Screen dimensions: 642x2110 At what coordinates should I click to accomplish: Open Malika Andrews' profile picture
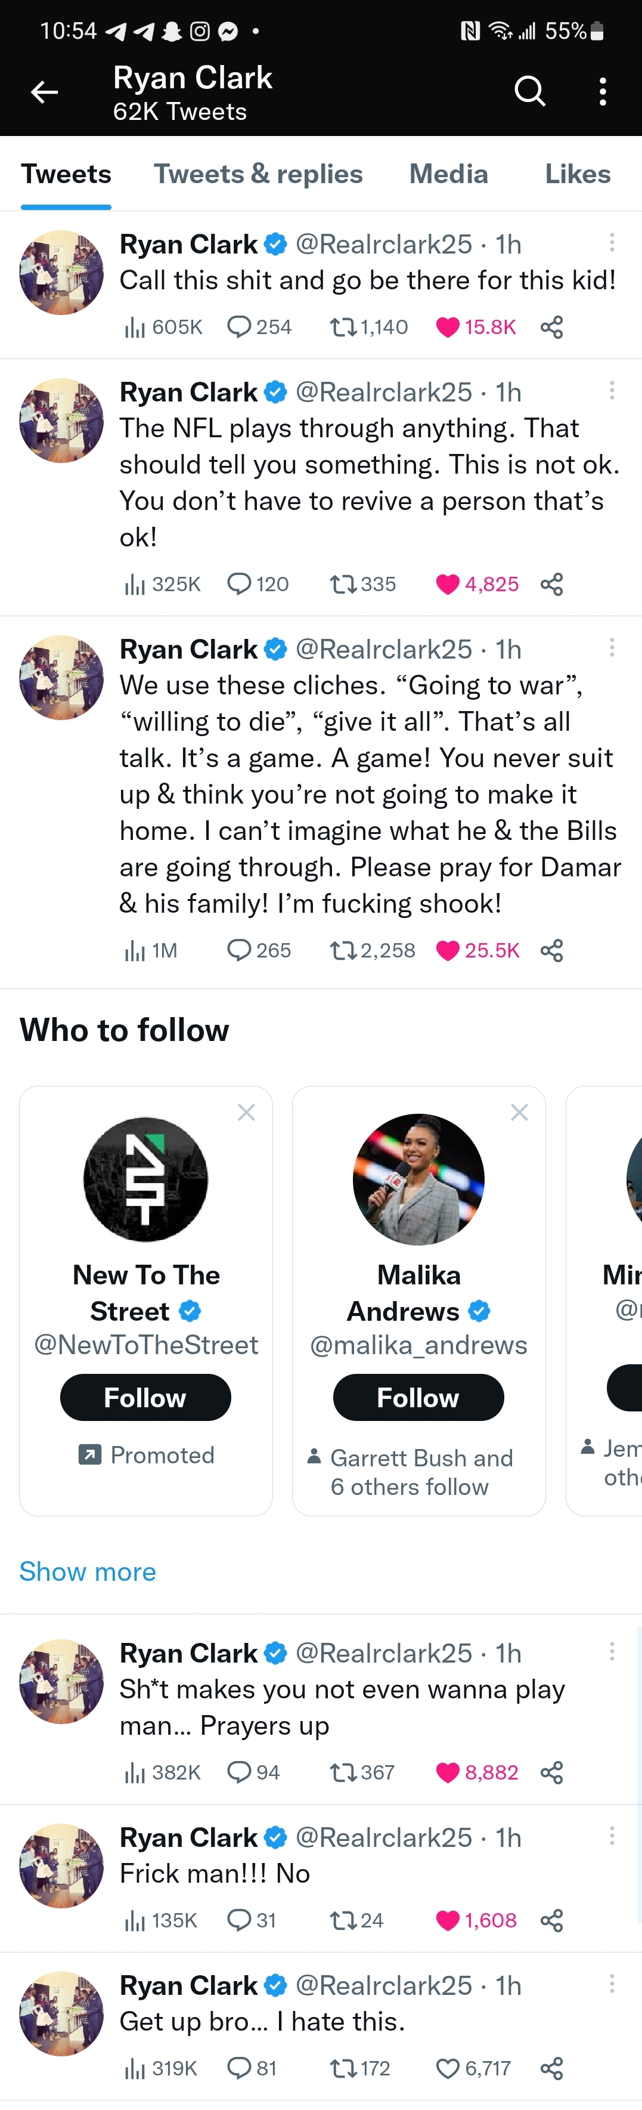tap(418, 1179)
